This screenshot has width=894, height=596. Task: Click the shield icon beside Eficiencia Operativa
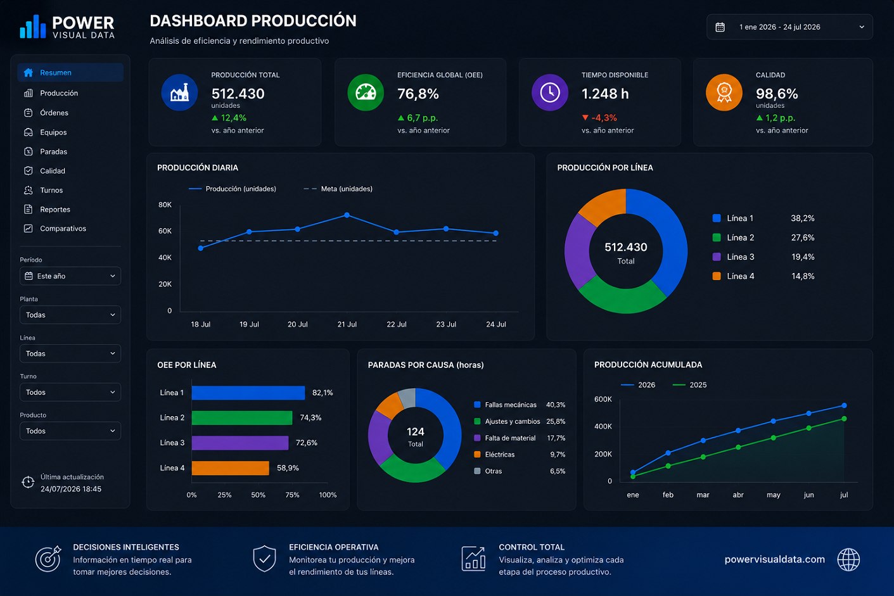[x=264, y=559]
